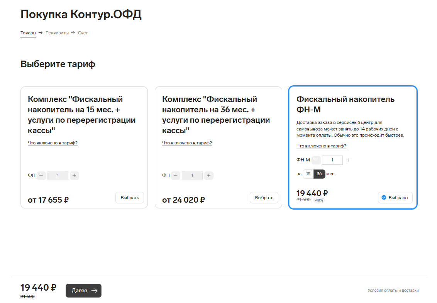Click ФН quantity field in 36 мес. card
The width and height of the screenshot is (437, 303).
click(x=192, y=176)
